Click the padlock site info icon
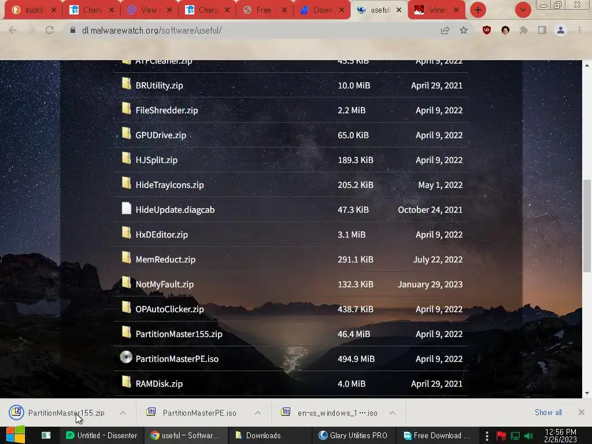Viewport: 592px width, 444px height. [x=73, y=30]
